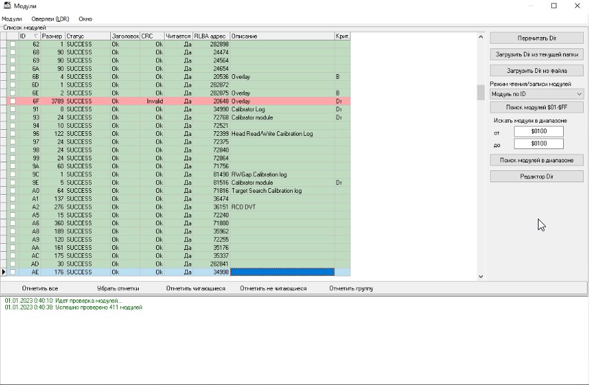Expand the 'Модуль по ID' read mode dropdown
Image resolution: width=589 pixels, height=385 pixels.
[x=579, y=94]
